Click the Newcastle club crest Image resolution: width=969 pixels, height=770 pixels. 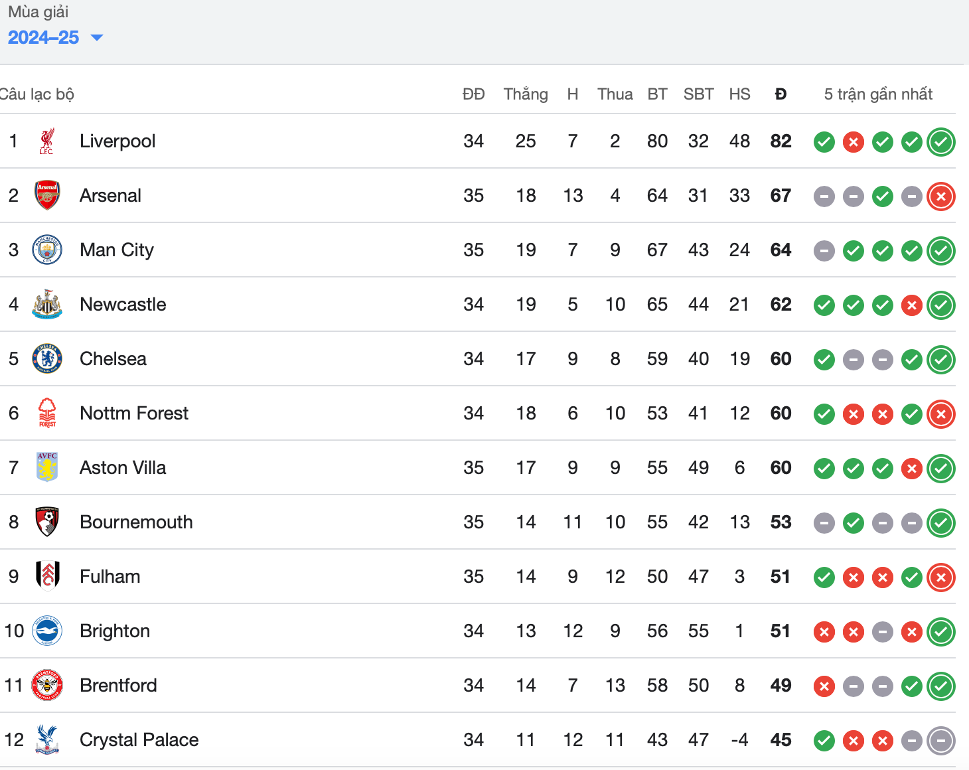click(47, 305)
